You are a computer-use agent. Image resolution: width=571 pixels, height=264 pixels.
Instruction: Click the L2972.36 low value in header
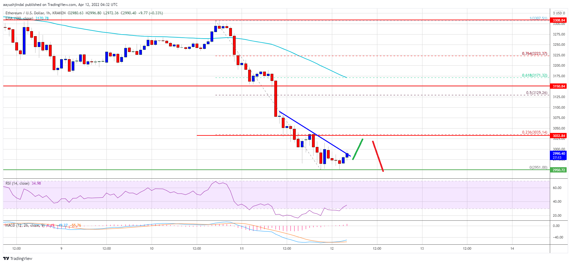pyautogui.click(x=111, y=13)
